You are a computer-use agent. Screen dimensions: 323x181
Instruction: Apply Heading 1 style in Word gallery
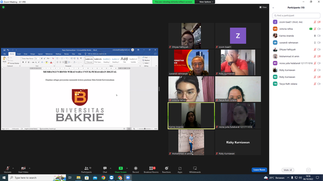106,60
